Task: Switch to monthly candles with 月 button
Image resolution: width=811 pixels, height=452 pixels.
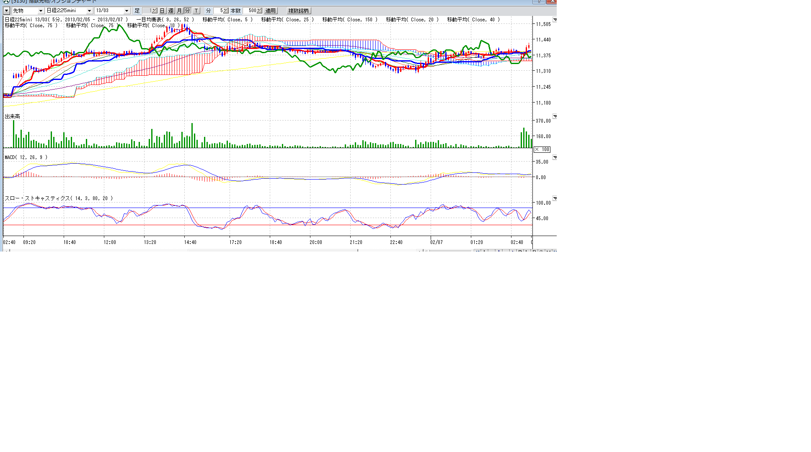Action: tap(179, 11)
